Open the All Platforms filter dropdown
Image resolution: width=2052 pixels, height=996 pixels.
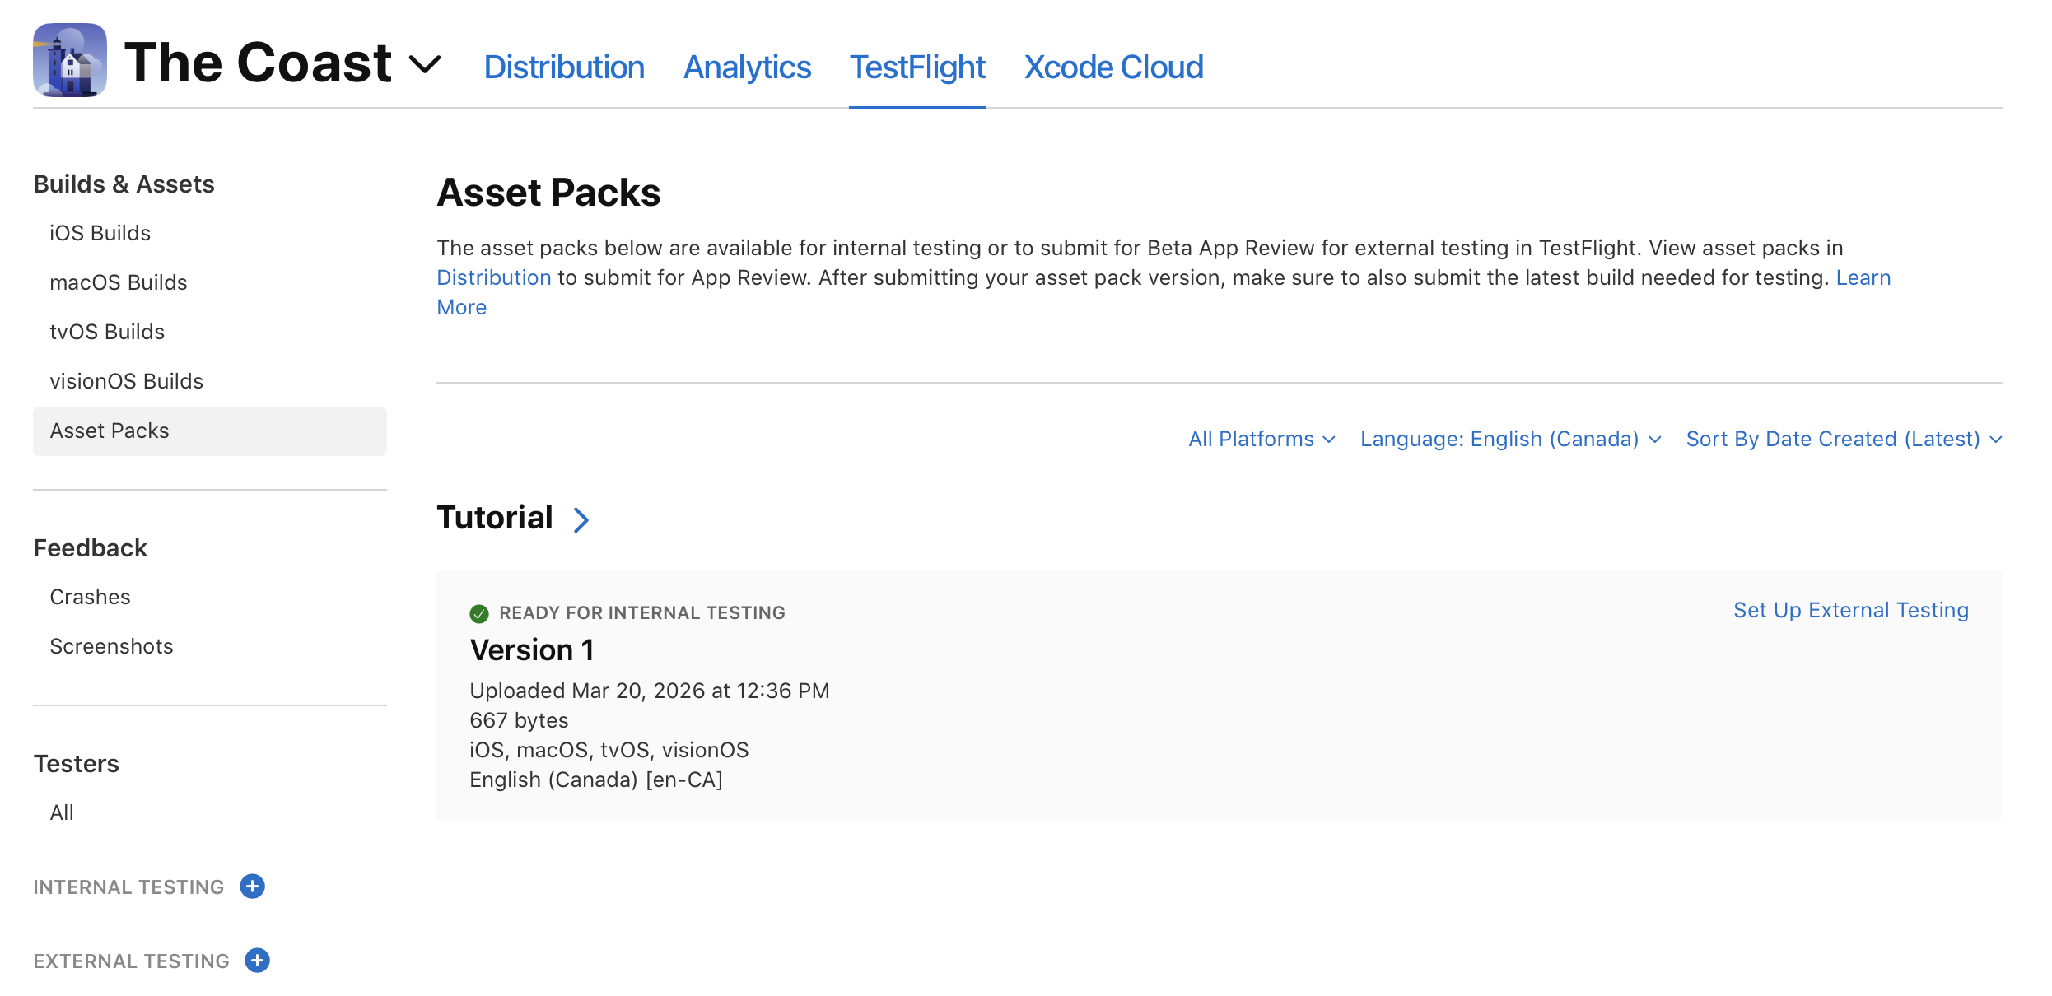(1262, 439)
